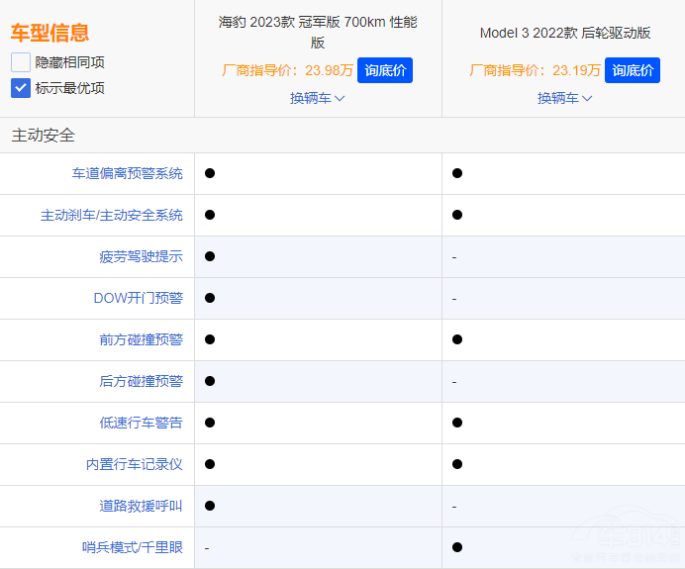Click the 后方碰撞预警 row label
Image resolution: width=685 pixels, height=569 pixels.
click(141, 381)
